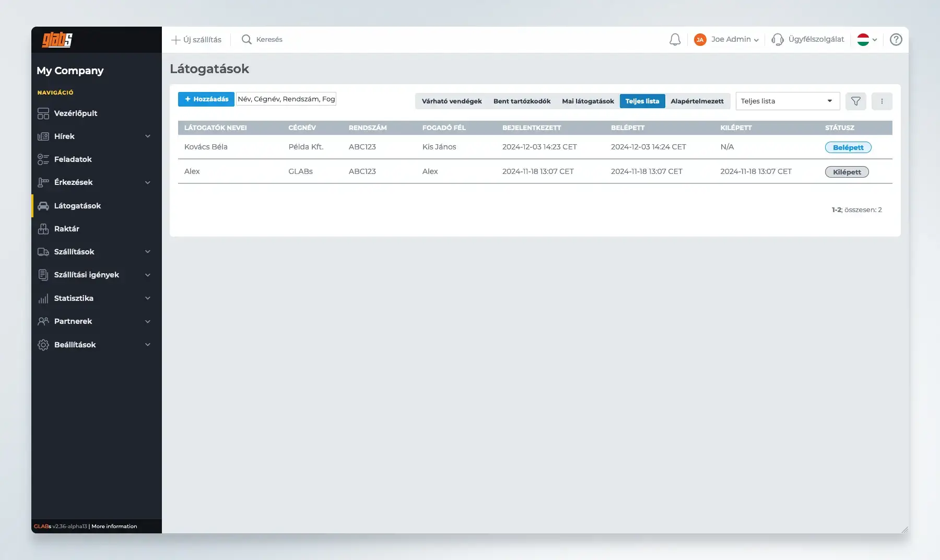Open the language flag selector
This screenshot has width=940, height=560.
[867, 40]
